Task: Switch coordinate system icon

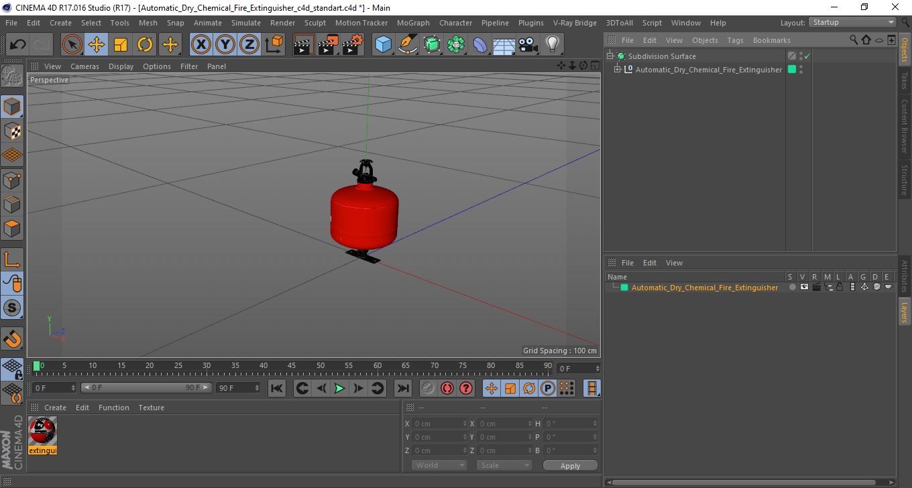Action: tap(274, 45)
